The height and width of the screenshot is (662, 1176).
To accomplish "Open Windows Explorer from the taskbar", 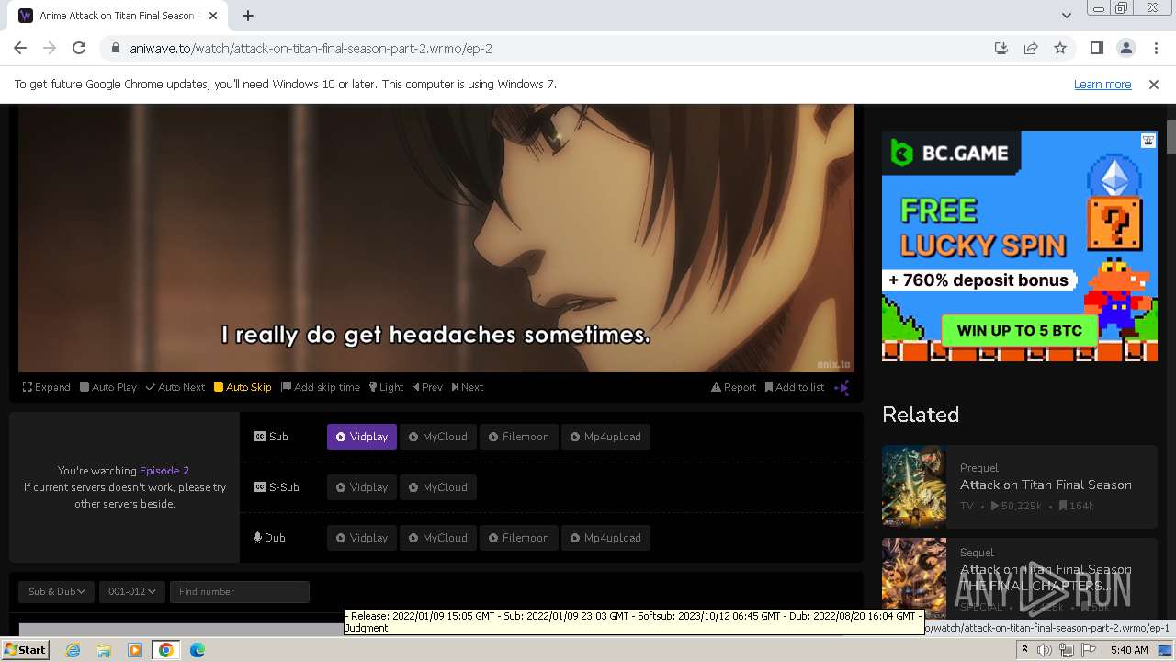I will coord(104,650).
